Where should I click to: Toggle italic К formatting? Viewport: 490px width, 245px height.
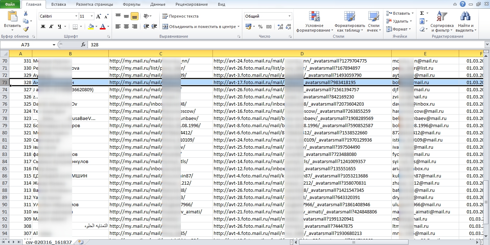coord(51,27)
